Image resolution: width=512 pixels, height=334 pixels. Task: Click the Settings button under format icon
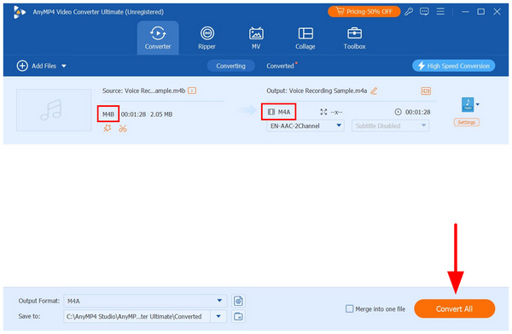click(x=466, y=122)
